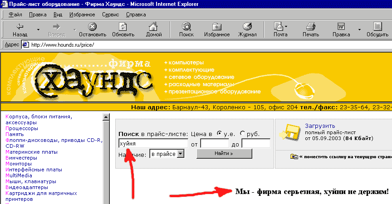Click the 'до' maximum price field
The width and height of the screenshot is (392, 204).
point(256,144)
